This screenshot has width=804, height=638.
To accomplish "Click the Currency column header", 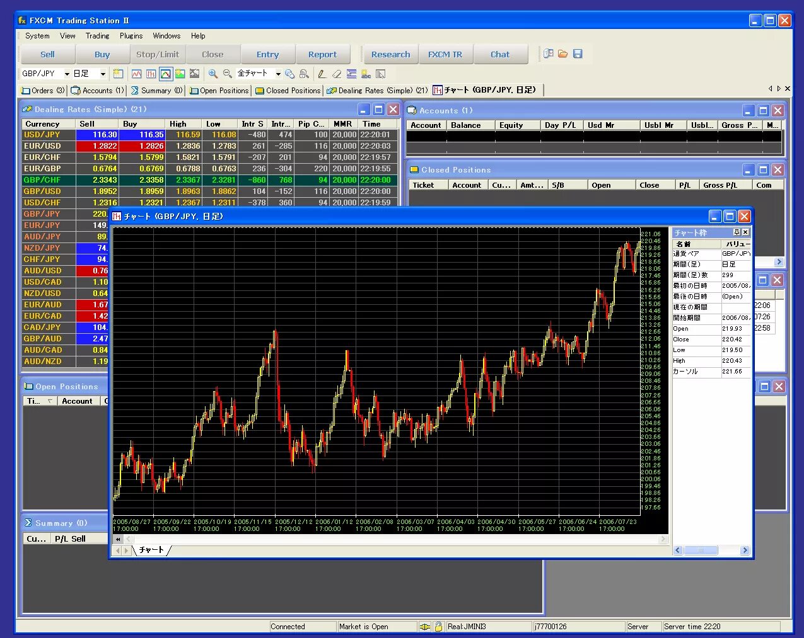I will [49, 124].
